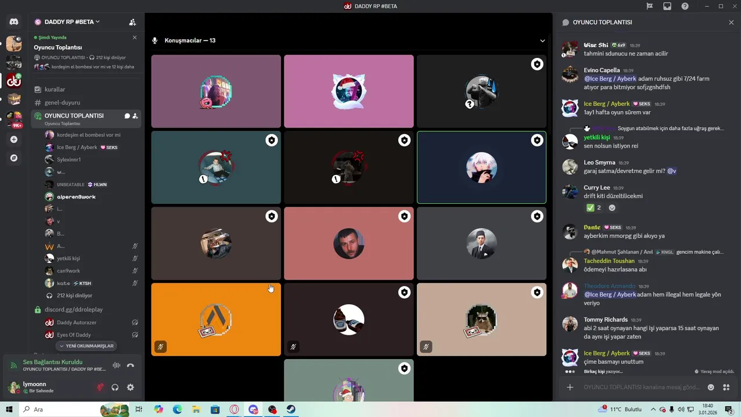Click invite icon on OYUNCU TOPLANTISI channel row
The image size is (741, 417).
click(135, 116)
